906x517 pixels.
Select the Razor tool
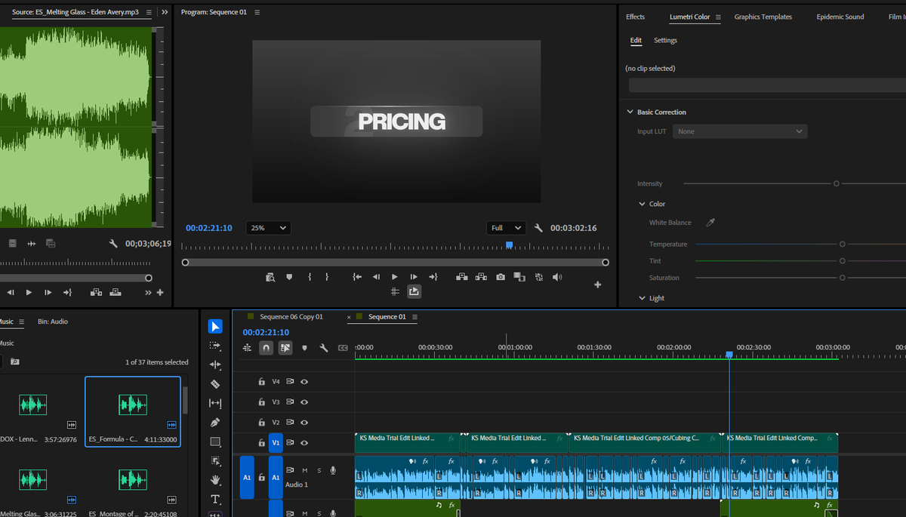click(215, 384)
